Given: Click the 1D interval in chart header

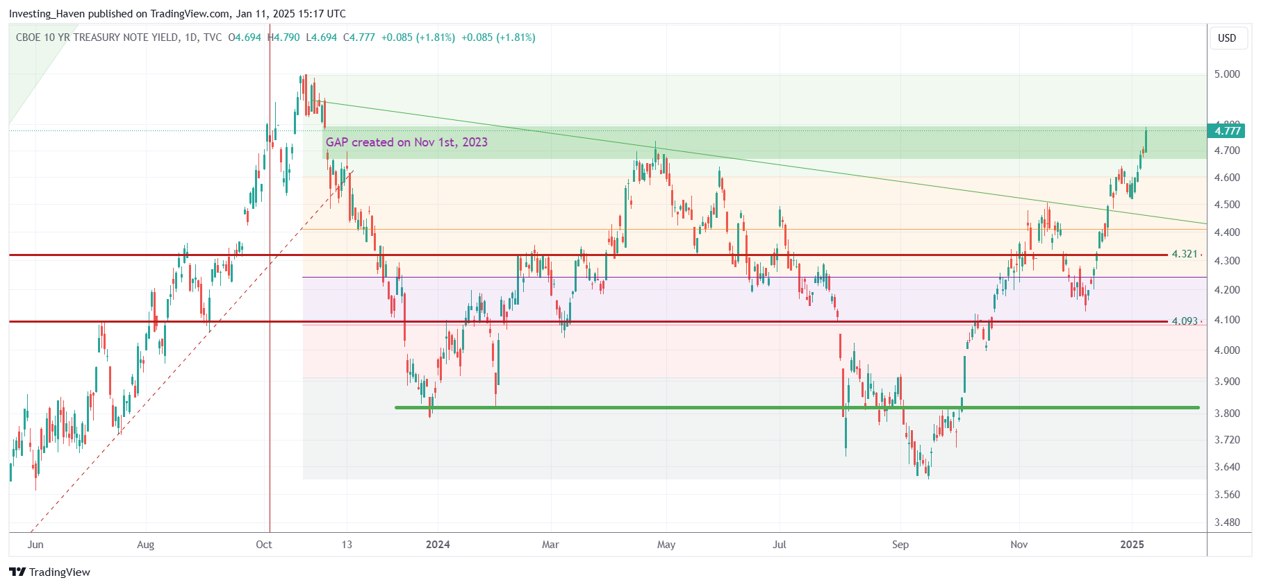Looking at the screenshot, I should (x=191, y=37).
